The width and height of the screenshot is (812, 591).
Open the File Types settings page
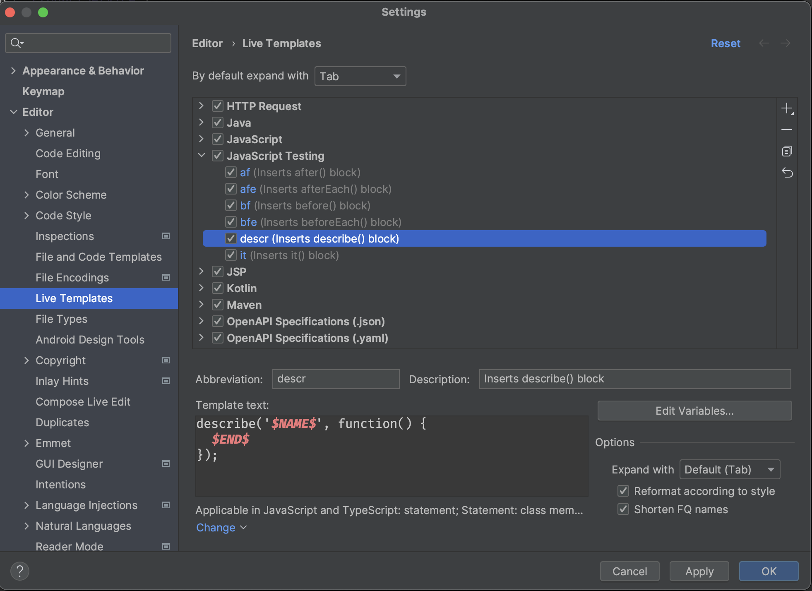tap(61, 319)
